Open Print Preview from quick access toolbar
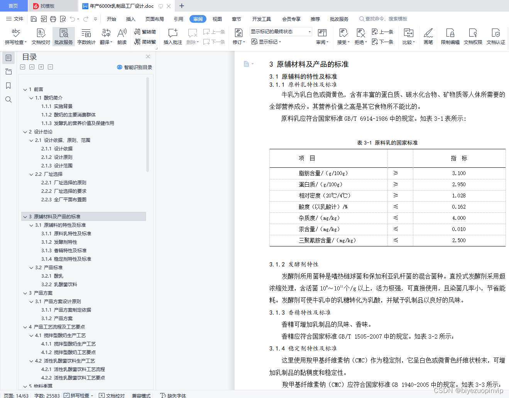Image resolution: width=509 pixels, height=398 pixels. (63, 19)
